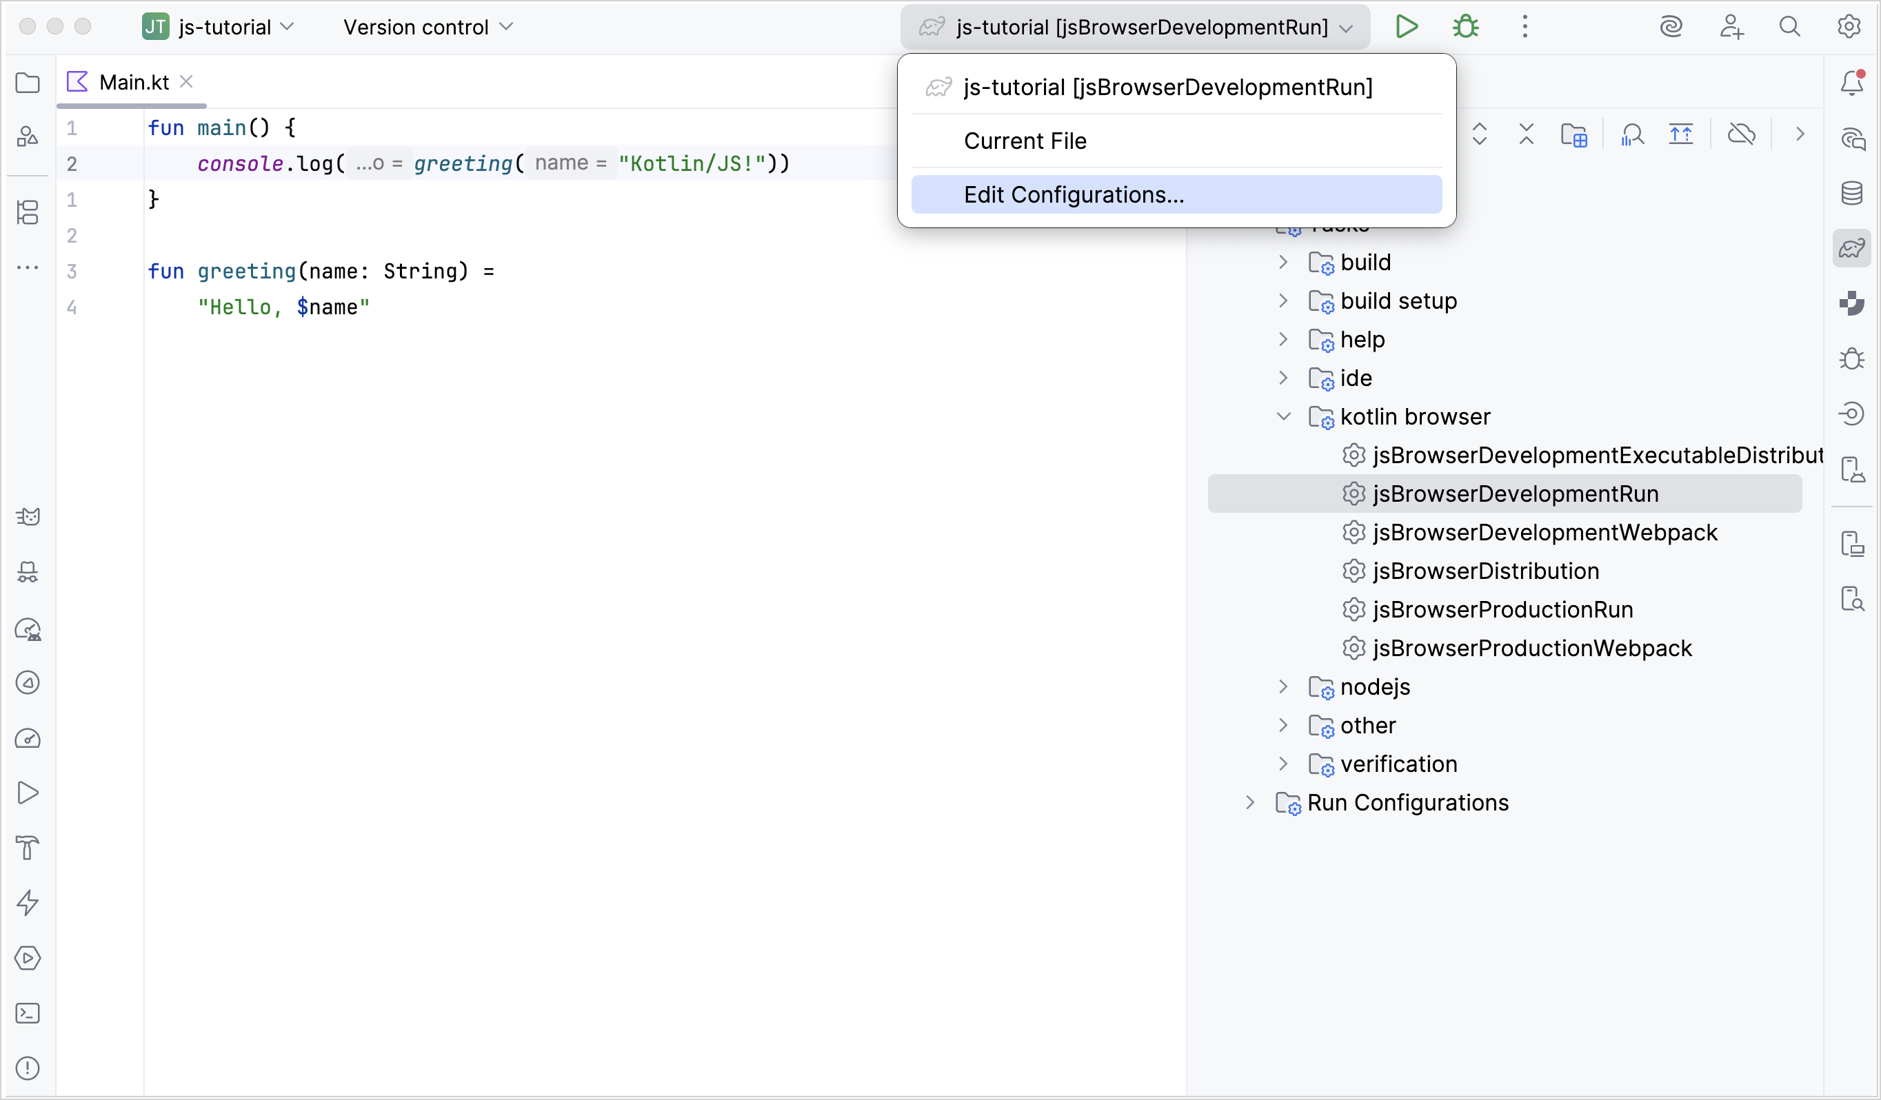Select the jsBrowserDistribution Gradle task

coord(1485,571)
